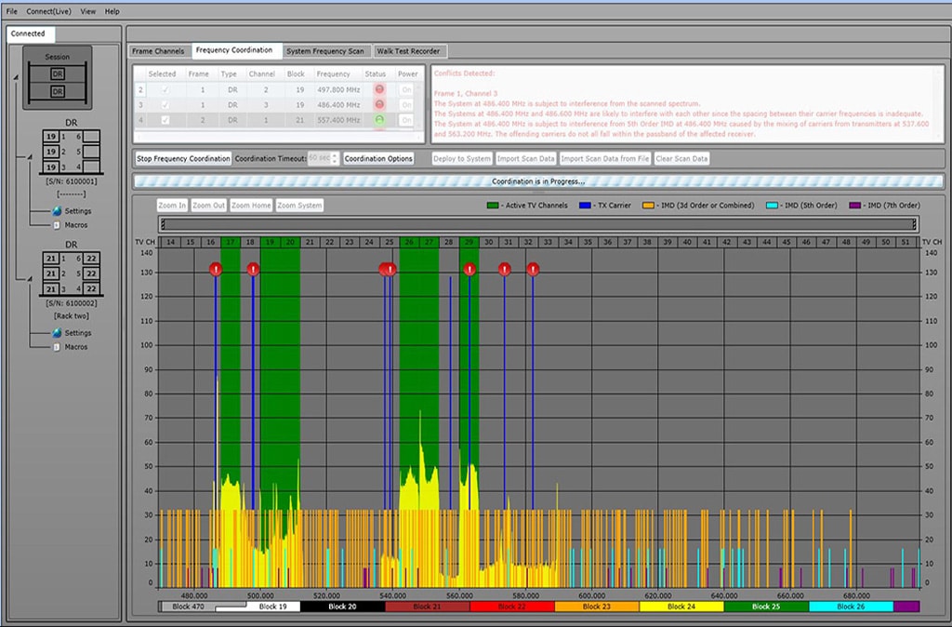The image size is (952, 627).
Task: Open Macros icon under Rack two receiver
Action: click(57, 347)
